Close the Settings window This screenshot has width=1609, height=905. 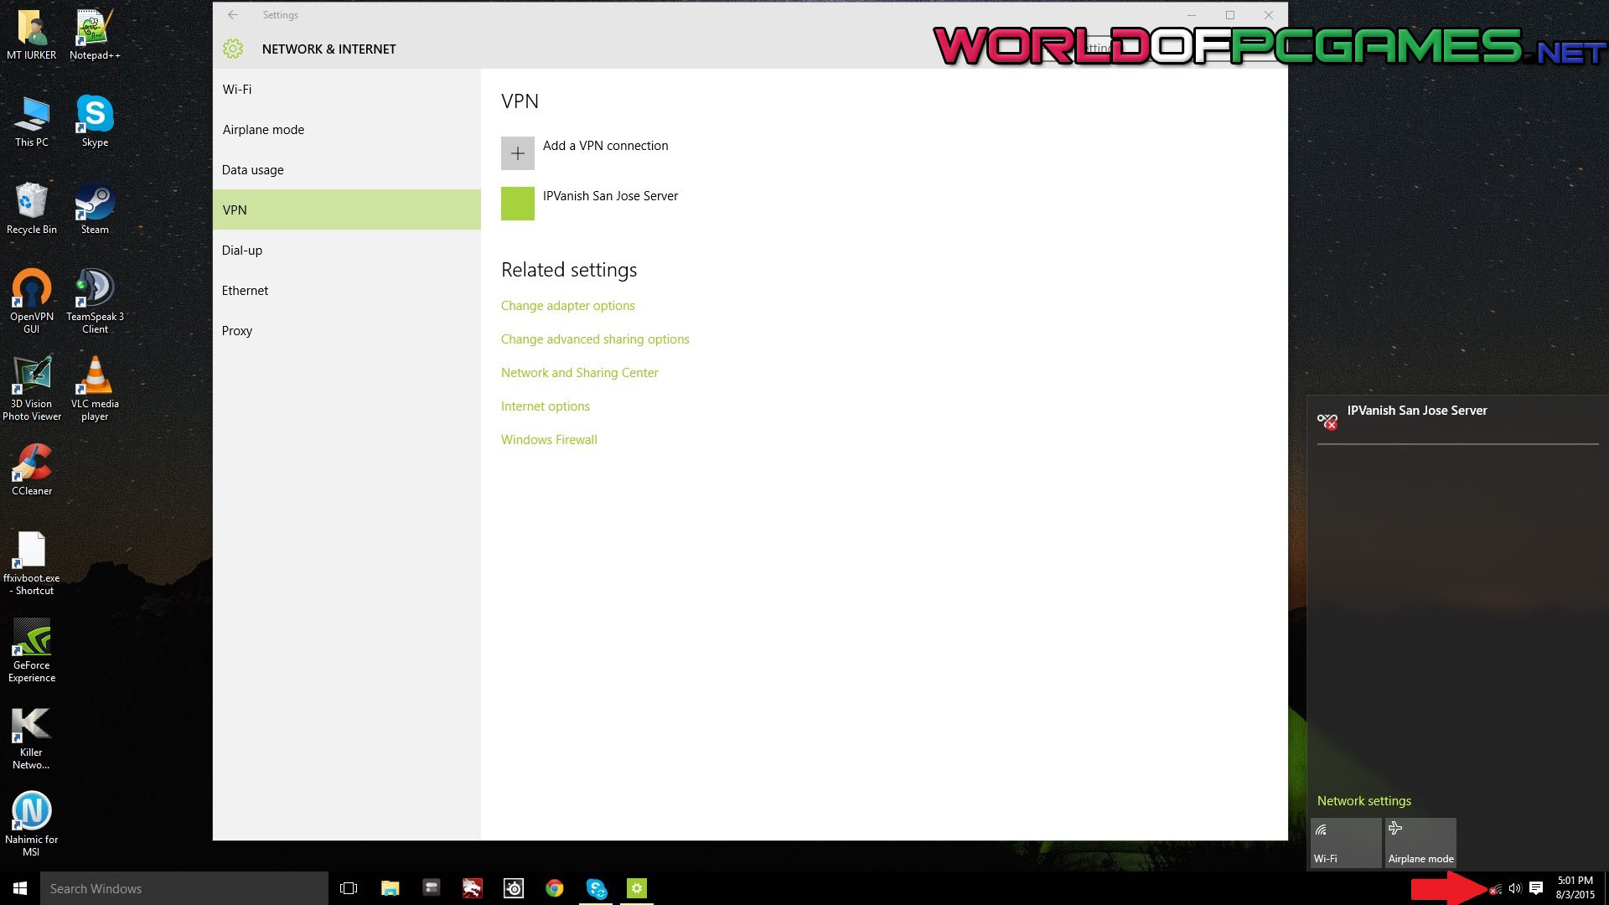(x=1269, y=15)
